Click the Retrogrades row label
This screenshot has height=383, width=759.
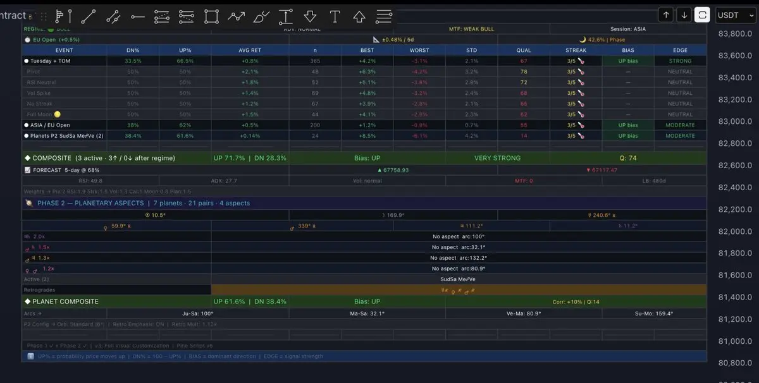pyautogui.click(x=39, y=290)
